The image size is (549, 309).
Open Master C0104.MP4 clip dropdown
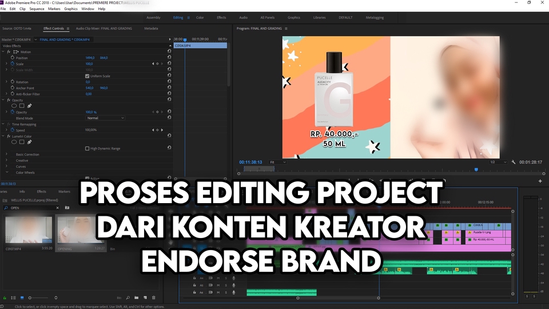point(35,39)
